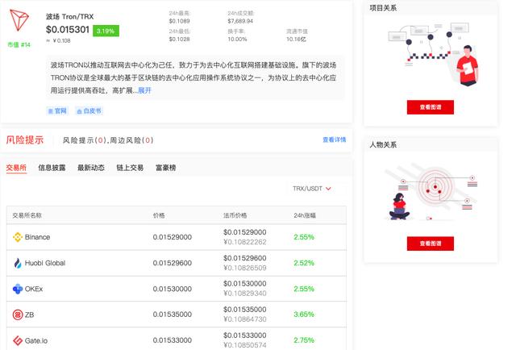This screenshot has width=516, height=350.
Task: Click Binance 24h change 2.55%
Action: (304, 237)
